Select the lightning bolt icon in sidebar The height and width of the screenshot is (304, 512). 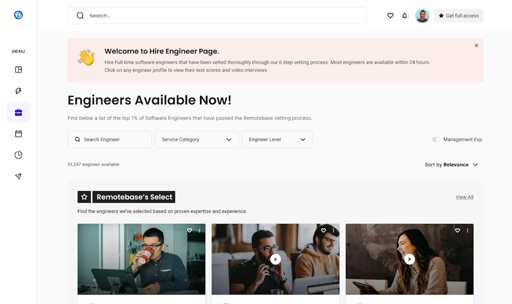(18, 91)
